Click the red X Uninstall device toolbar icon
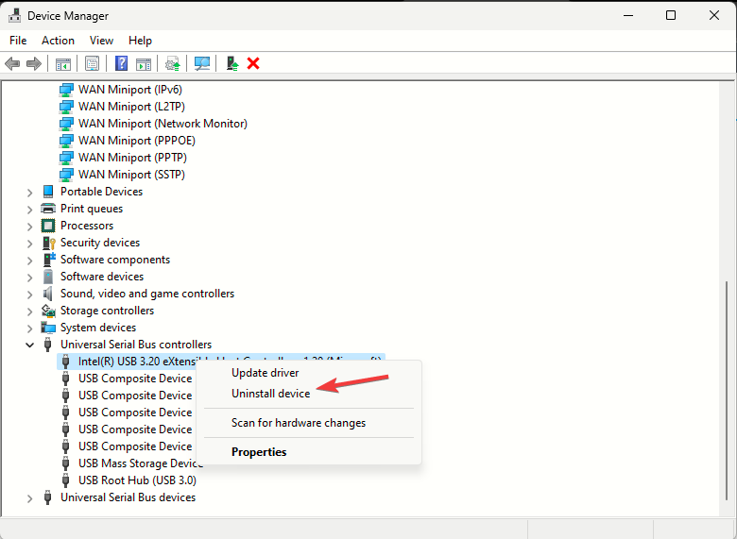The image size is (737, 539). tap(253, 63)
